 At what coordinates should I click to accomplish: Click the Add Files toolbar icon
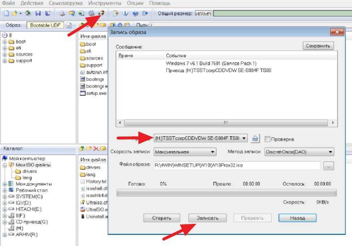[x=116, y=13]
